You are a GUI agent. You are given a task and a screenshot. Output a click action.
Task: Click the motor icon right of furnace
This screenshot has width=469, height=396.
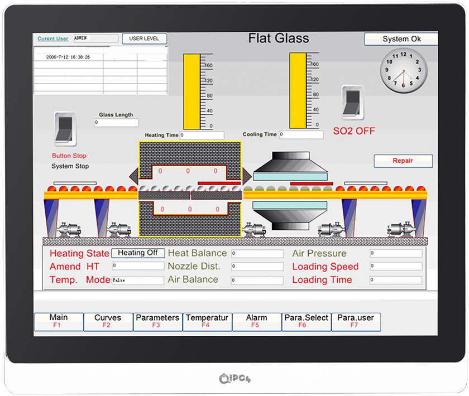254,230
